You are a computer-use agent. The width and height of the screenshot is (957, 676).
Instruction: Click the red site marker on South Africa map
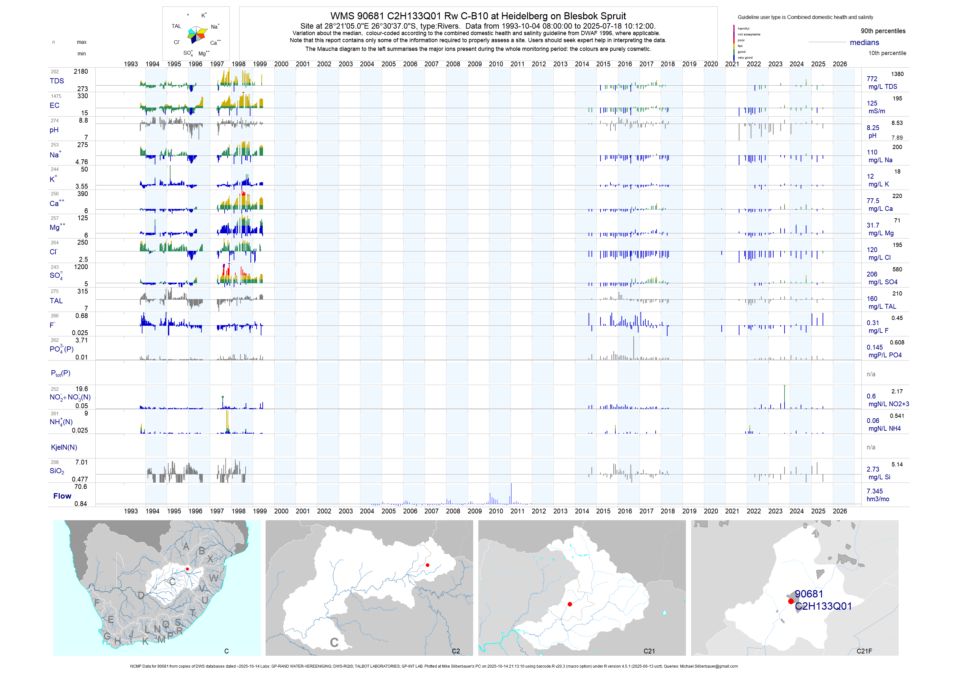tap(187, 568)
